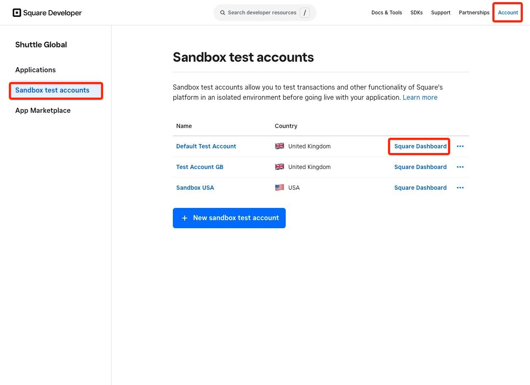The image size is (530, 385).
Task: Click the USA flag beside Sandbox USA
Action: click(279, 188)
